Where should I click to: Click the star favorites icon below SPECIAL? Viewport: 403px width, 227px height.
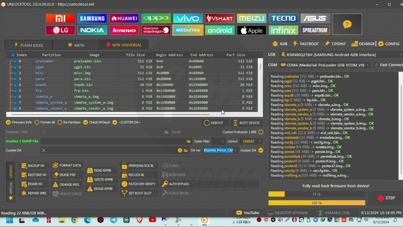[11, 198]
